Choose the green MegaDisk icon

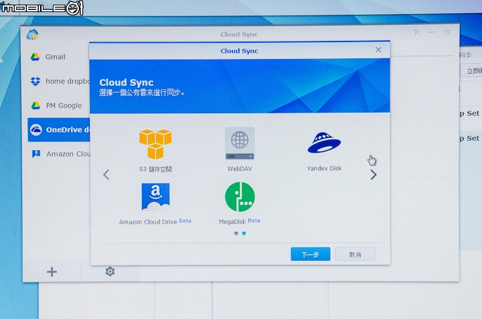coord(240,197)
